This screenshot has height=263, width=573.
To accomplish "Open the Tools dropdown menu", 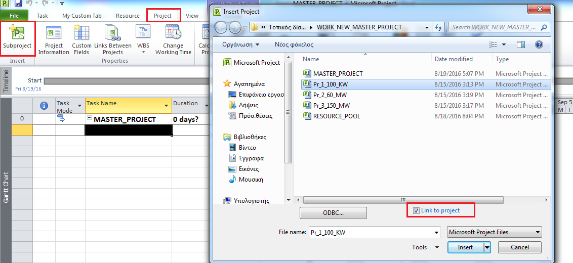I will point(425,247).
